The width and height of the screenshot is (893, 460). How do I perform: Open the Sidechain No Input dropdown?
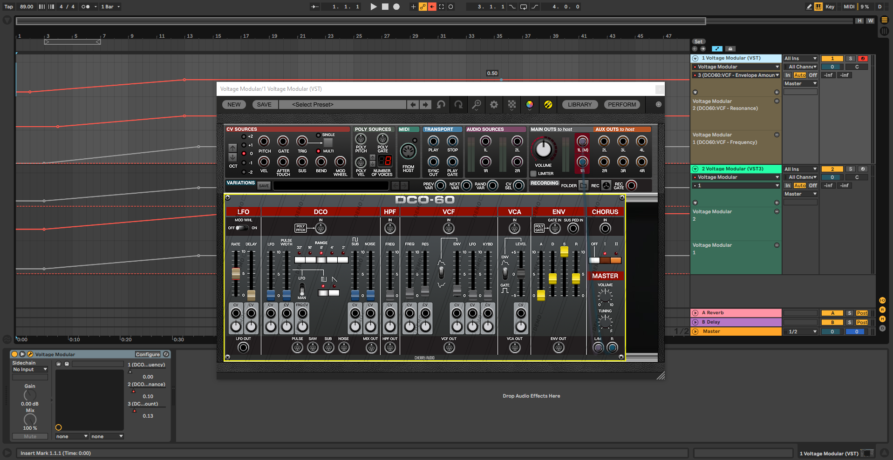[30, 369]
